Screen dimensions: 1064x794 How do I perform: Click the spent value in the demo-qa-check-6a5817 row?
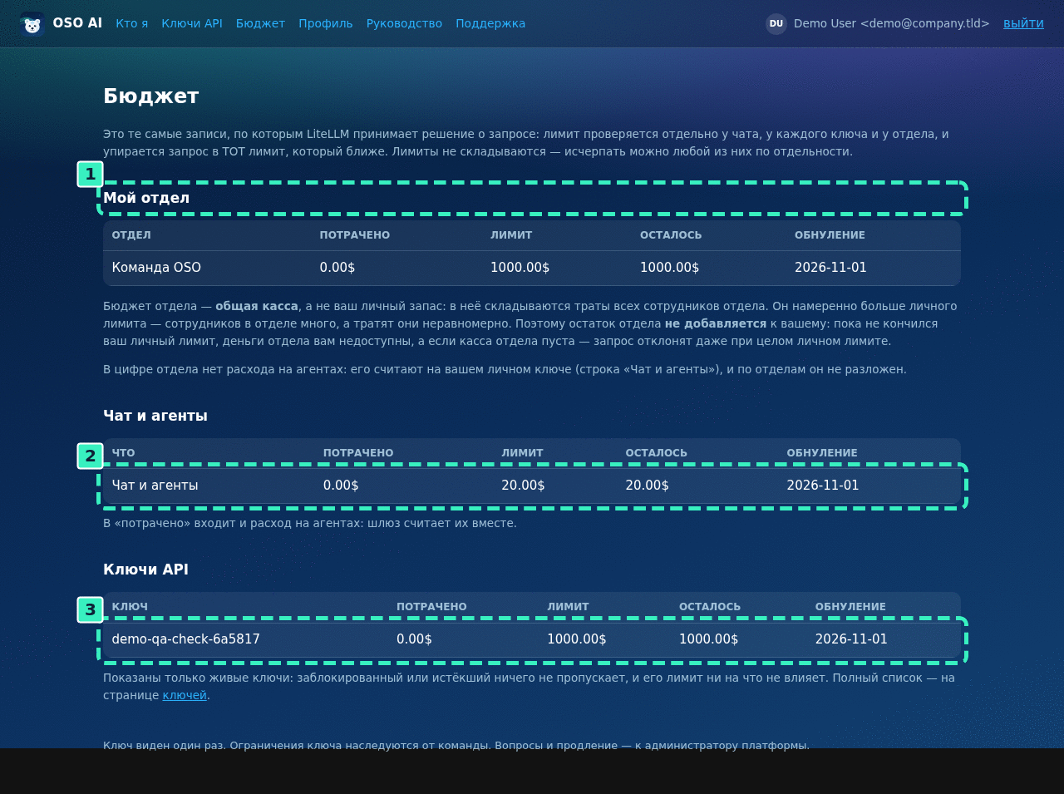[414, 639]
